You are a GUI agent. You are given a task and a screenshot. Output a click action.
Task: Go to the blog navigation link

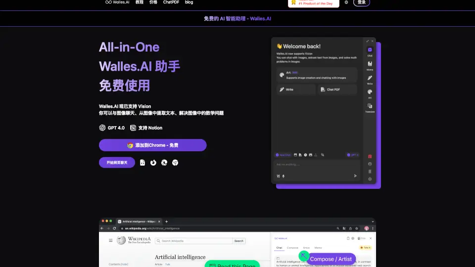189,2
